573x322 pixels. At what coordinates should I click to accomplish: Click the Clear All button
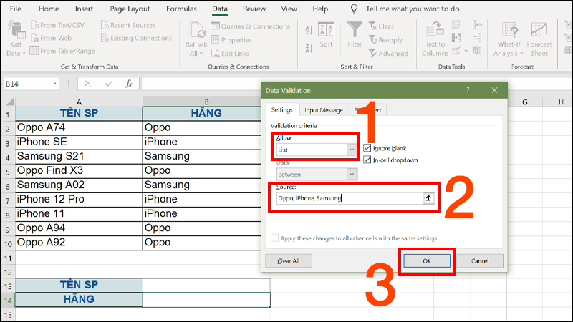click(289, 260)
